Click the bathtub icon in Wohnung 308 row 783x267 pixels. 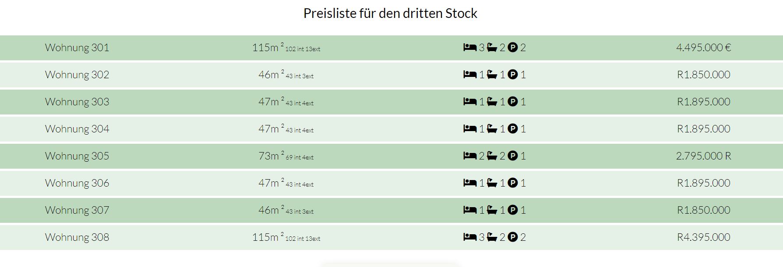point(492,237)
